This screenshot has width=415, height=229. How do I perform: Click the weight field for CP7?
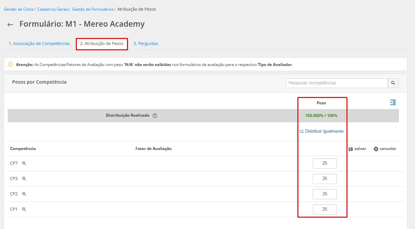point(324,163)
